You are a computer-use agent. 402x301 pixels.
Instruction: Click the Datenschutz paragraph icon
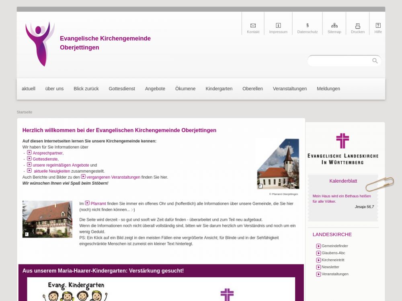coord(308,25)
